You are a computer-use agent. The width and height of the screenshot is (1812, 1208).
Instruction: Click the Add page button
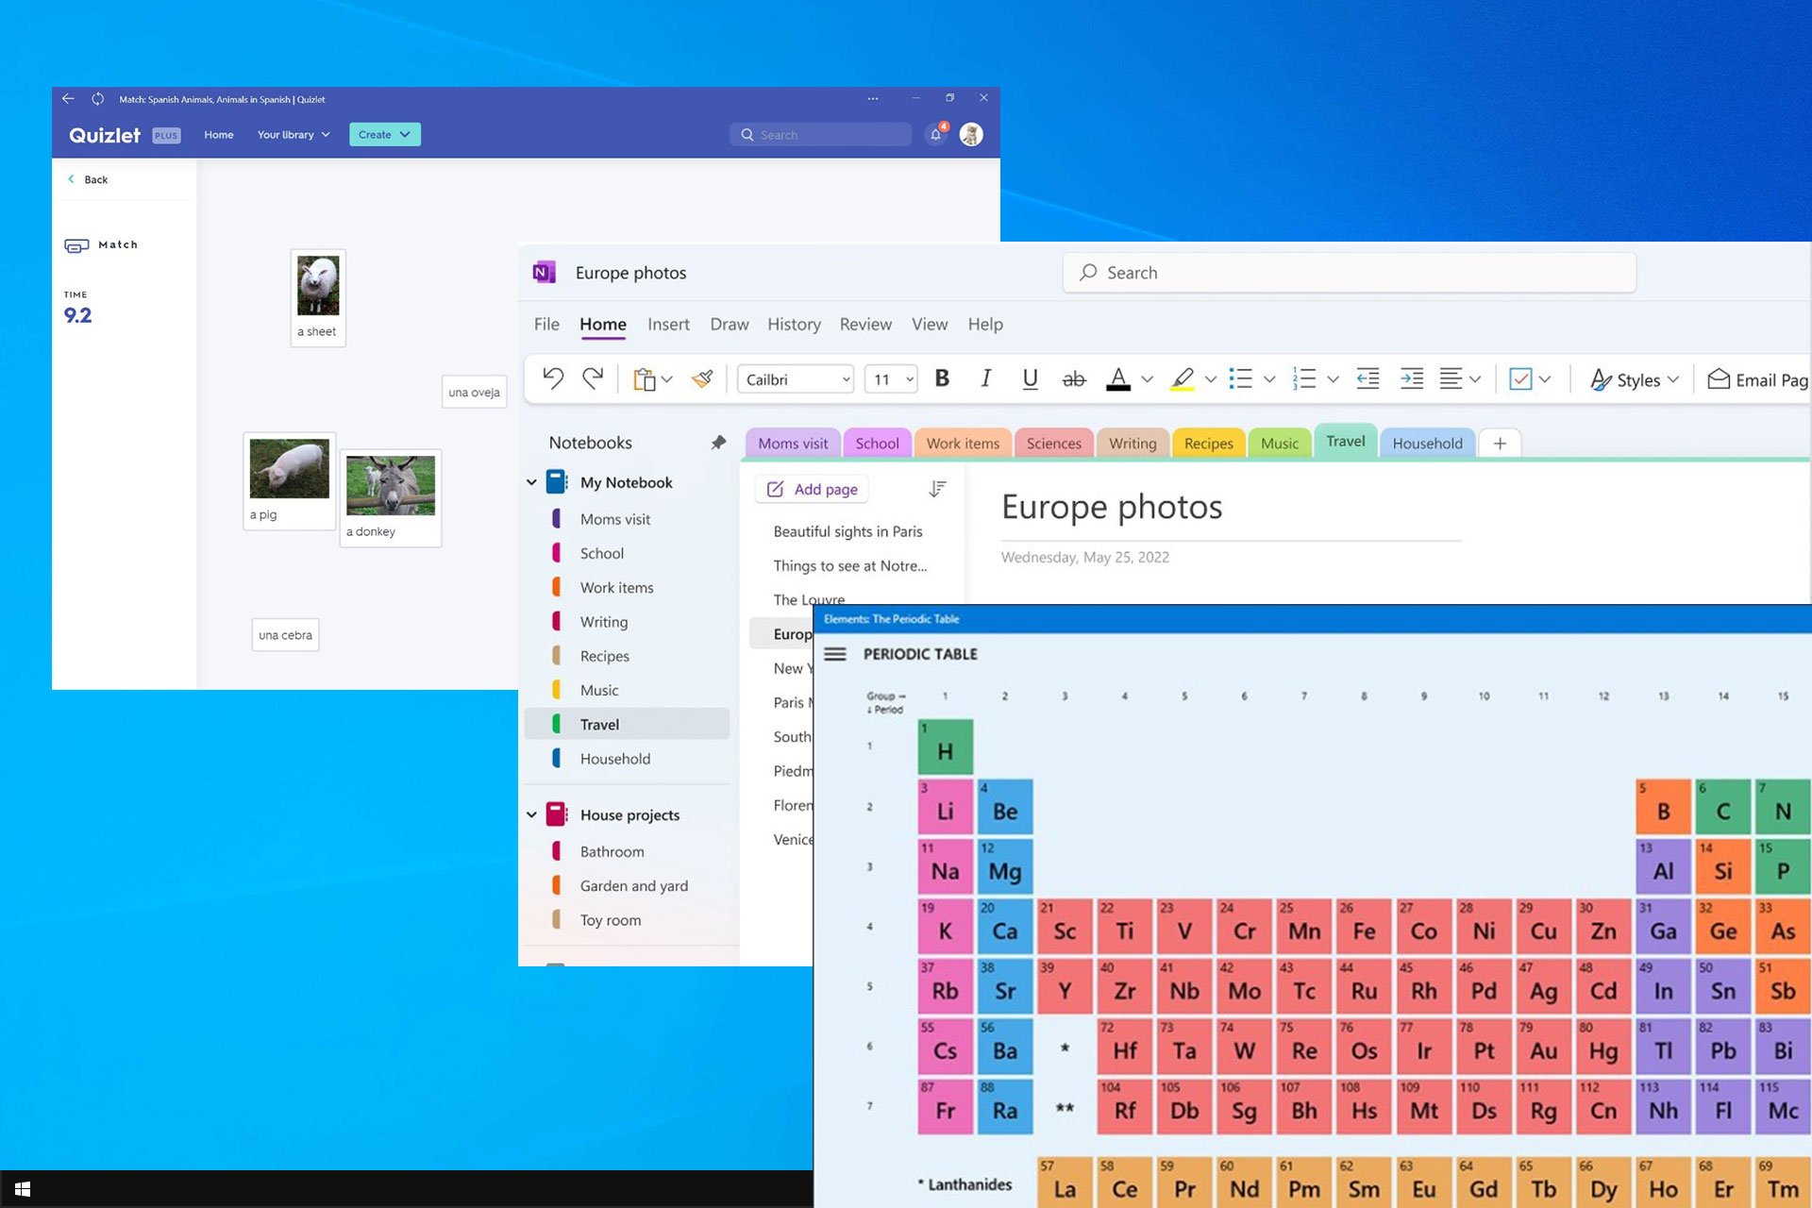tap(812, 489)
